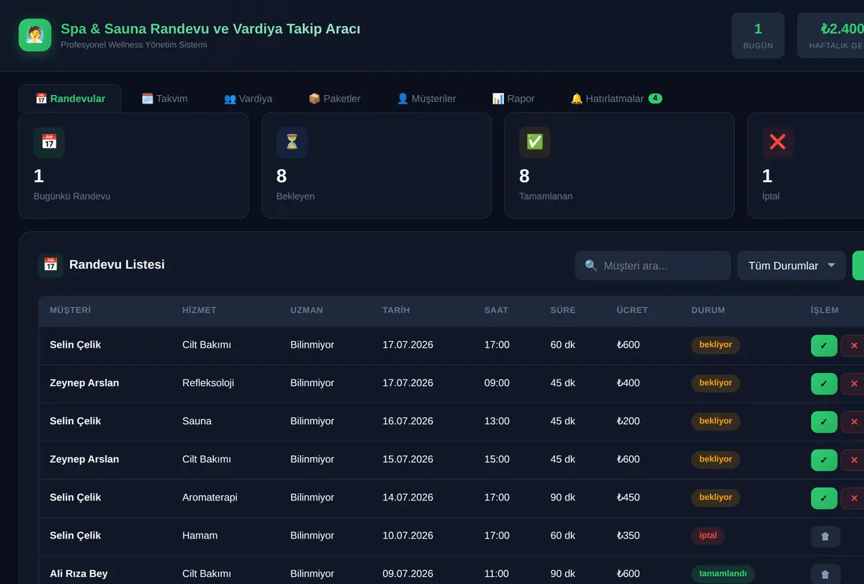Delete Ali Rıza Bey's completed appointment
The height and width of the screenshot is (584, 864).
(825, 575)
